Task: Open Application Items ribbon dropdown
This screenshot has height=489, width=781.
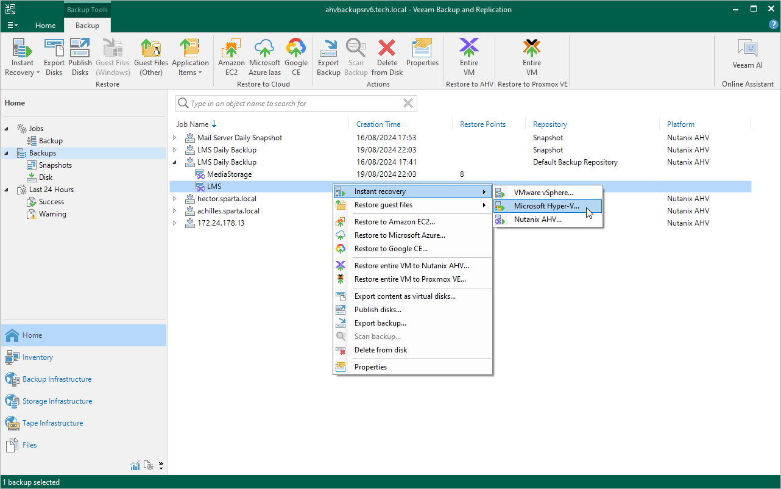Action: tap(190, 57)
